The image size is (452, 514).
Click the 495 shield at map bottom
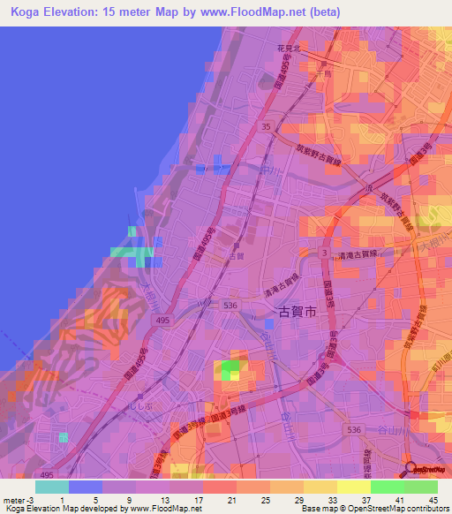pyautogui.click(x=47, y=474)
